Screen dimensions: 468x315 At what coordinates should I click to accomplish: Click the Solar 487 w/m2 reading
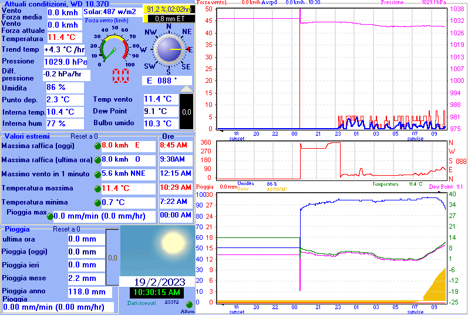[x=113, y=12]
